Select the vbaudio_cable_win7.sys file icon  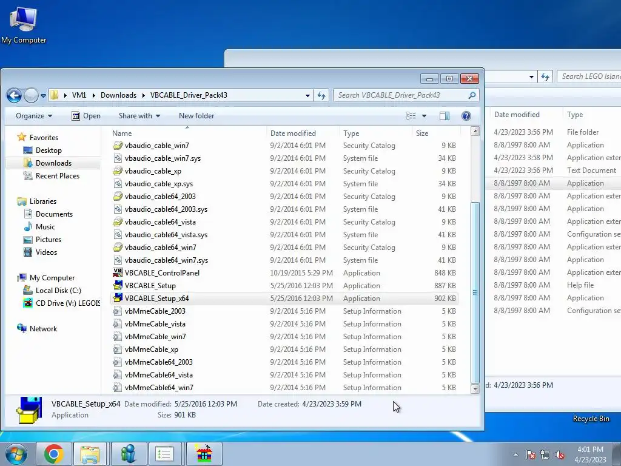118,158
